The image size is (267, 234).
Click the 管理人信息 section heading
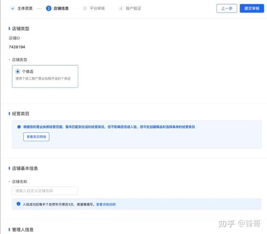pos(23,230)
